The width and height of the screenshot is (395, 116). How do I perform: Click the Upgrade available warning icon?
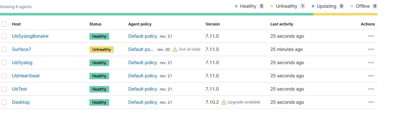tap(224, 102)
